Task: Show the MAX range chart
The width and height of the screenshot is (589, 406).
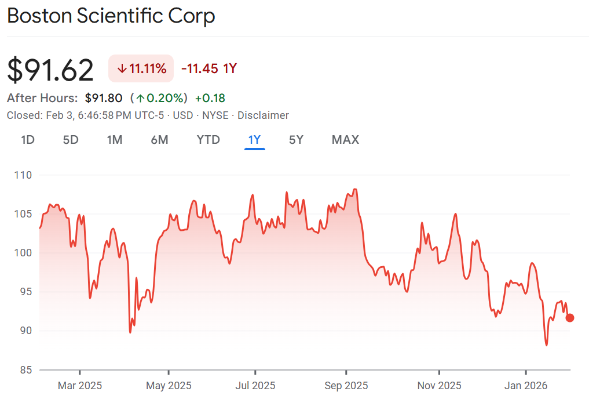Action: [345, 140]
